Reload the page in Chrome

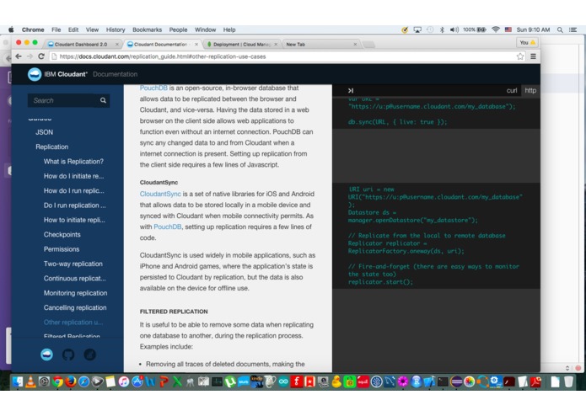pos(41,56)
